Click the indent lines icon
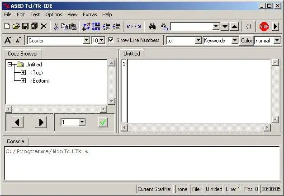The height and width of the screenshot is (196, 284). point(117,27)
